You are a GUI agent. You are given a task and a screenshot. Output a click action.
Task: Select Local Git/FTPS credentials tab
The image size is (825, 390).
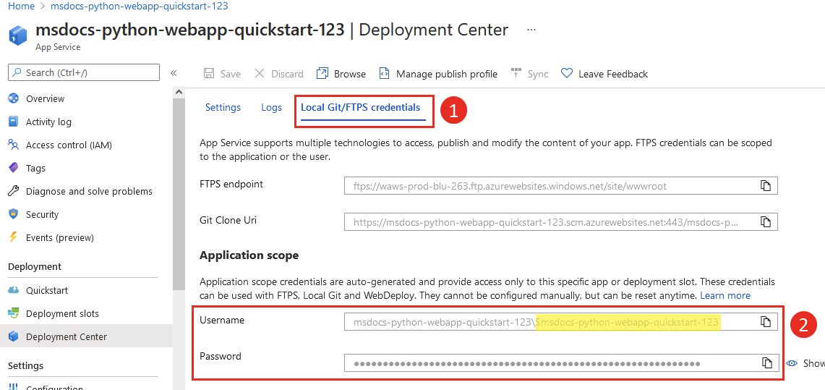tap(360, 107)
